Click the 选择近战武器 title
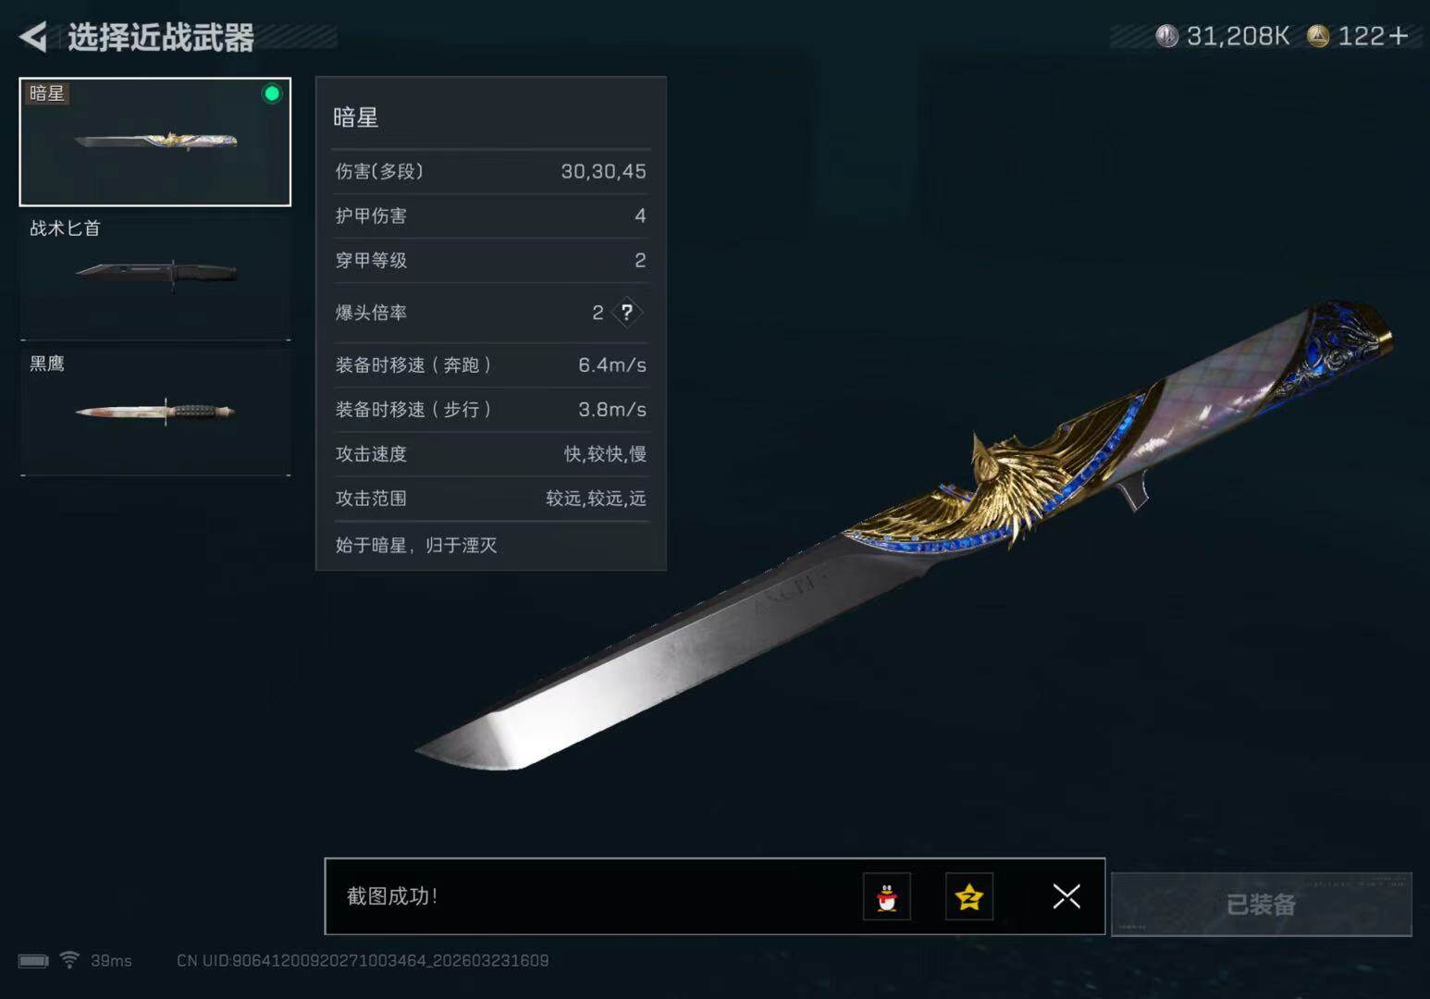 [x=161, y=38]
